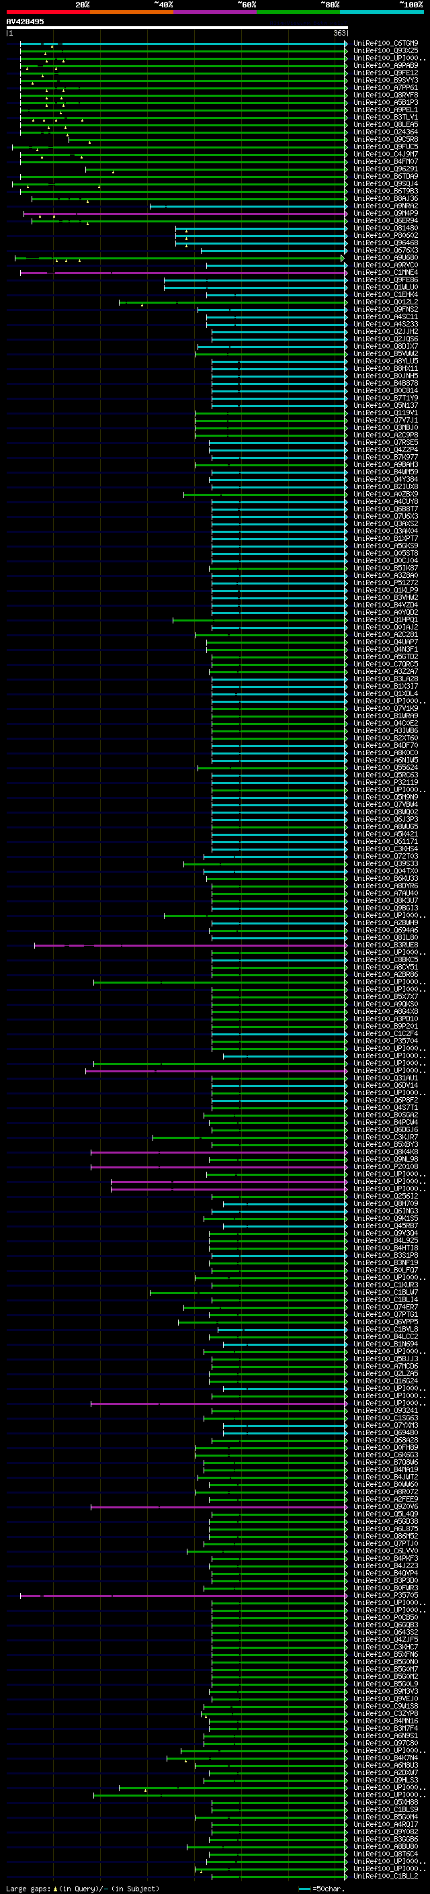Select hit label UniRef100_O81480
Image resolution: width=430 pixels, height=1894 pixels.
(x=385, y=228)
